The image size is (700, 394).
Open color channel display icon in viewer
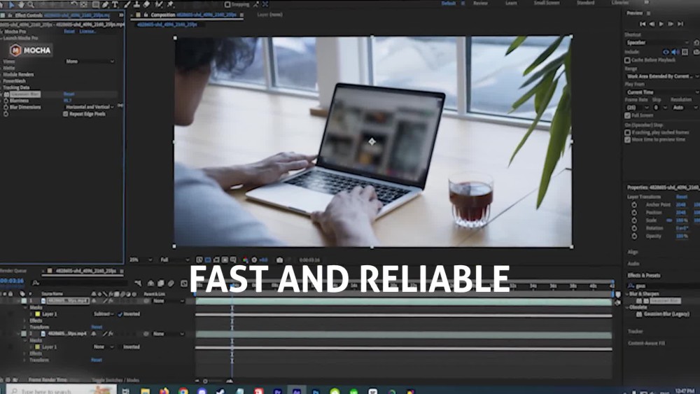(245, 260)
